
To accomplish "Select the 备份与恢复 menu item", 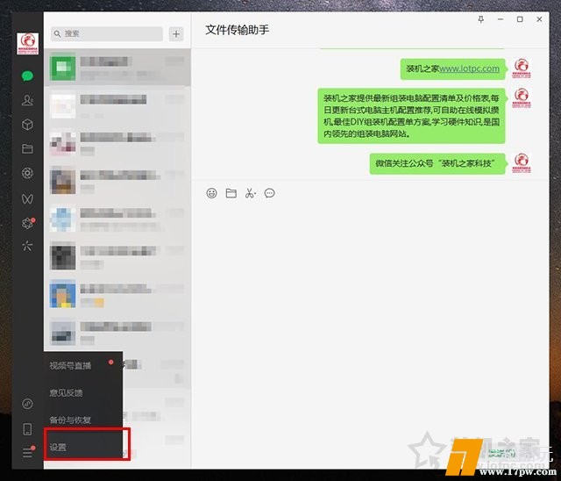I will pyautogui.click(x=83, y=420).
